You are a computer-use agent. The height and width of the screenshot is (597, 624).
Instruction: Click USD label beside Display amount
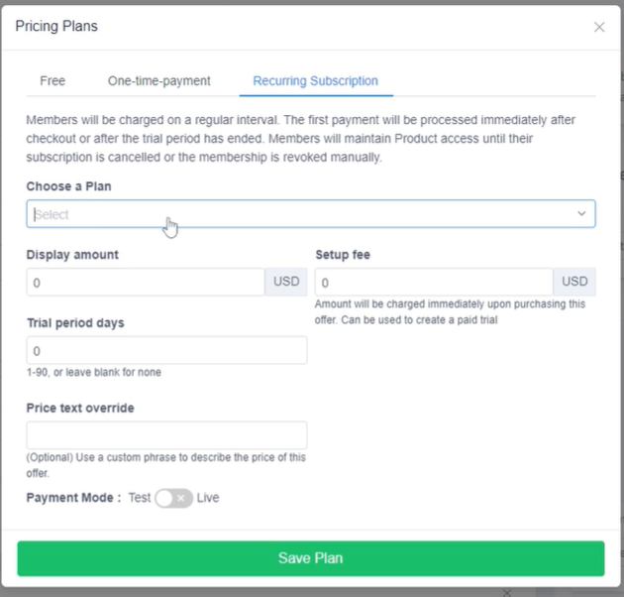click(286, 282)
